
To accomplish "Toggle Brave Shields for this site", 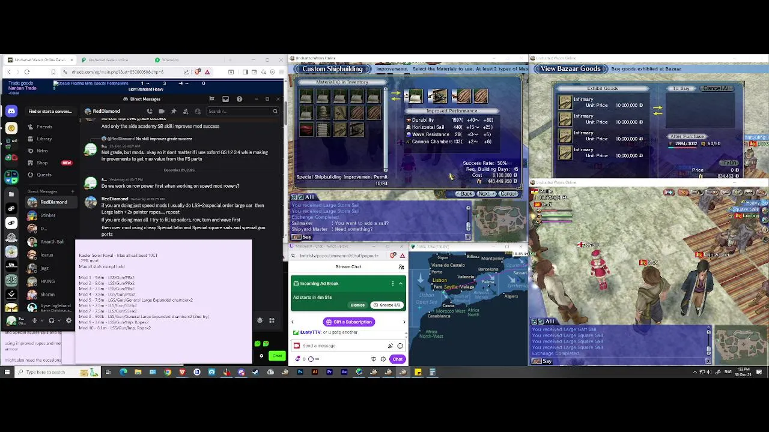I will coord(198,72).
